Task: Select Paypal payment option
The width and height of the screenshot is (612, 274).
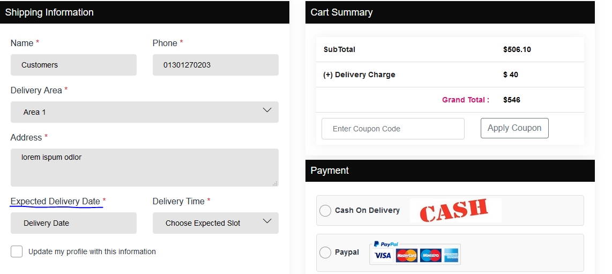Action: click(325, 253)
